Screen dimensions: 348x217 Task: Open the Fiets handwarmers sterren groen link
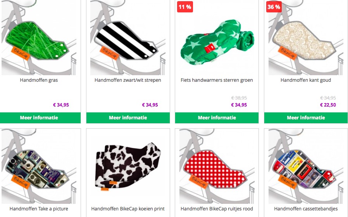[x=217, y=80]
